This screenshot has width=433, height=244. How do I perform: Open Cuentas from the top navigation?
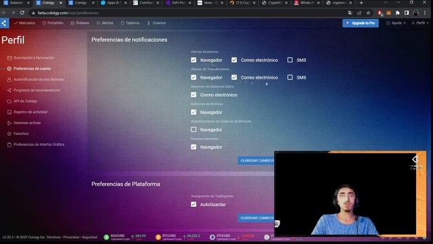[156, 23]
